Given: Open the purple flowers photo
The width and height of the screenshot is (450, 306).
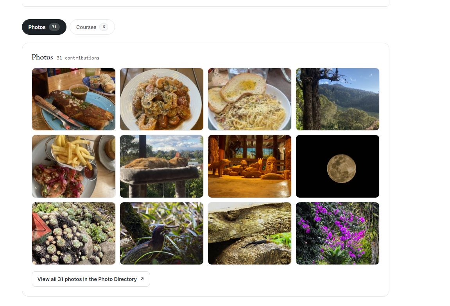Looking at the screenshot, I should 337,233.
